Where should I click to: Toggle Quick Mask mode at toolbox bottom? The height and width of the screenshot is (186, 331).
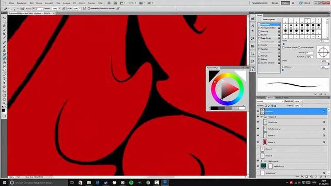pos(4,116)
